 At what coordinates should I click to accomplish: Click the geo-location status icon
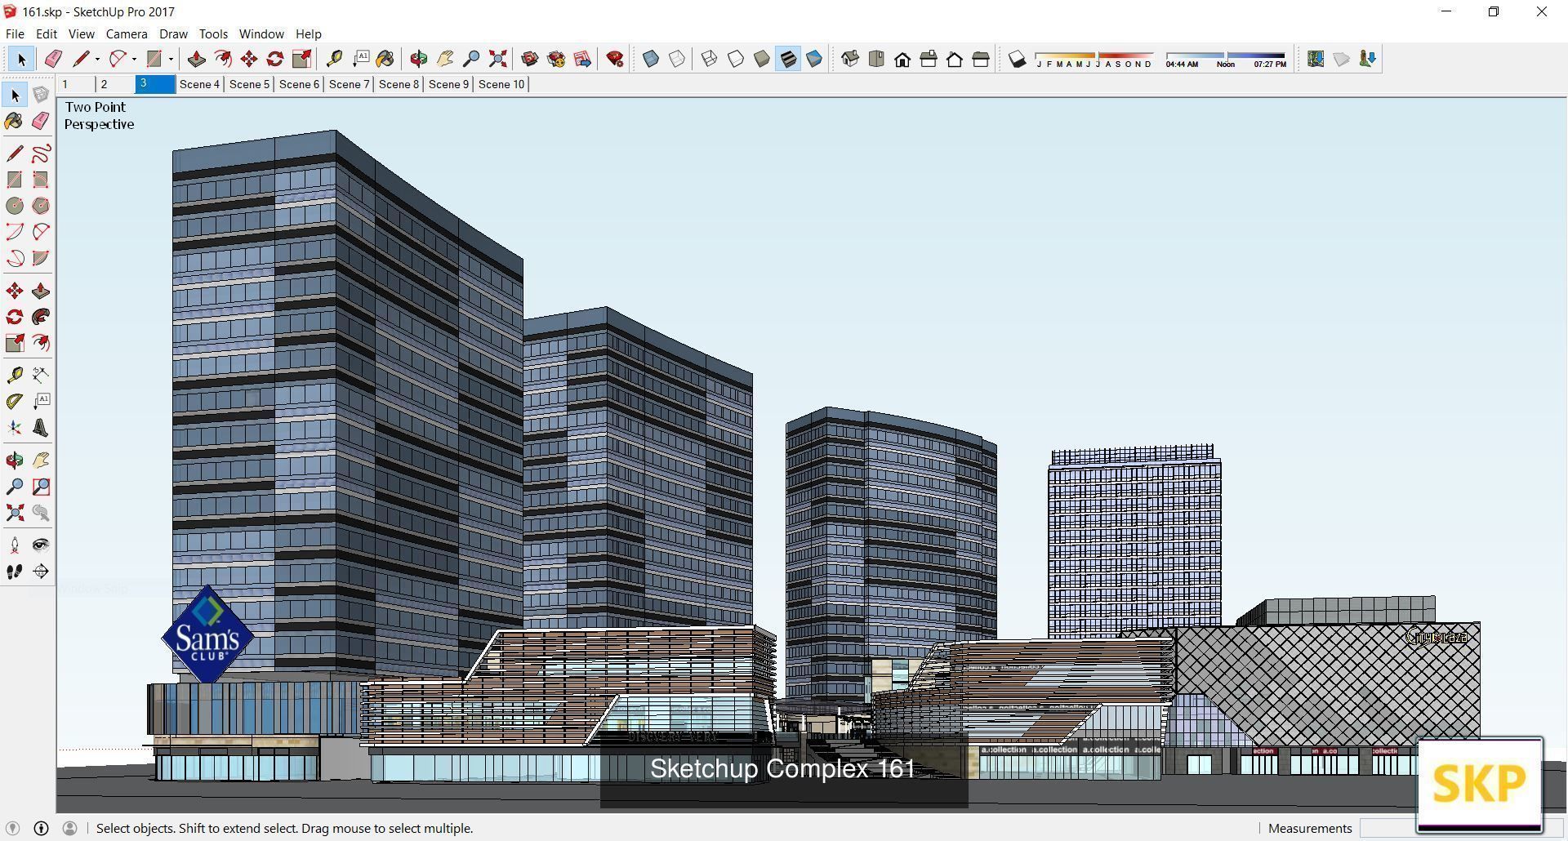[12, 828]
